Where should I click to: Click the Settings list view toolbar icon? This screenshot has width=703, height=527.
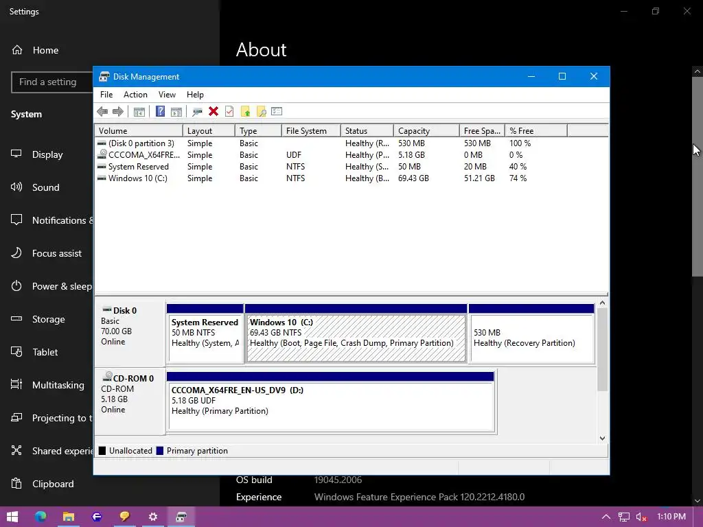[277, 111]
